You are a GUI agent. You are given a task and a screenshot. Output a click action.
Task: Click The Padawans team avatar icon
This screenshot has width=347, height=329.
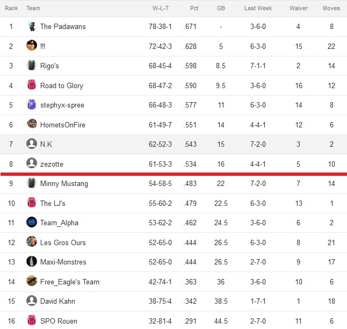pos(32,26)
